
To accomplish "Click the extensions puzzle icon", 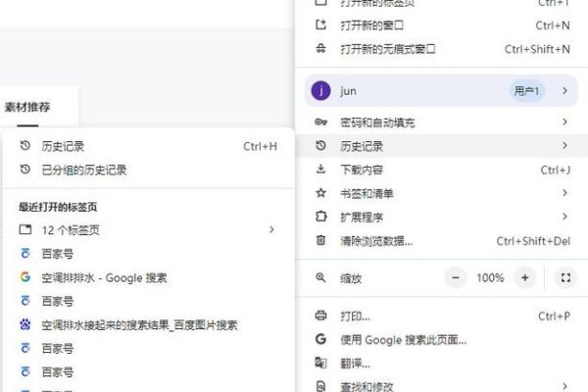I will pyautogui.click(x=321, y=217).
